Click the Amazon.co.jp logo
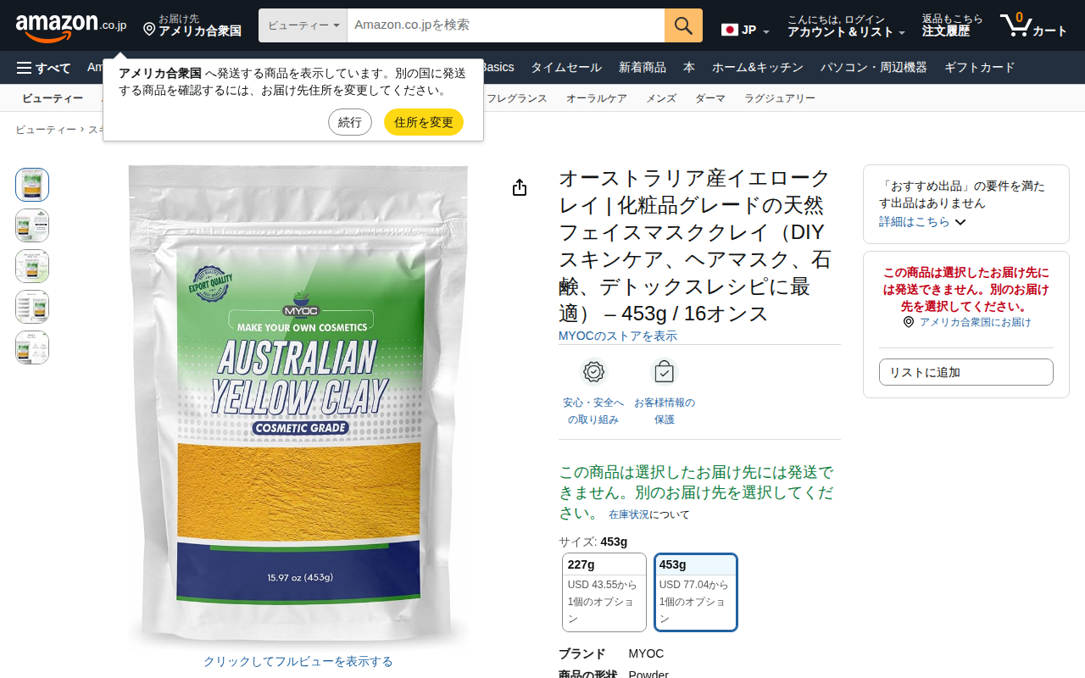1085x678 pixels. click(71, 26)
